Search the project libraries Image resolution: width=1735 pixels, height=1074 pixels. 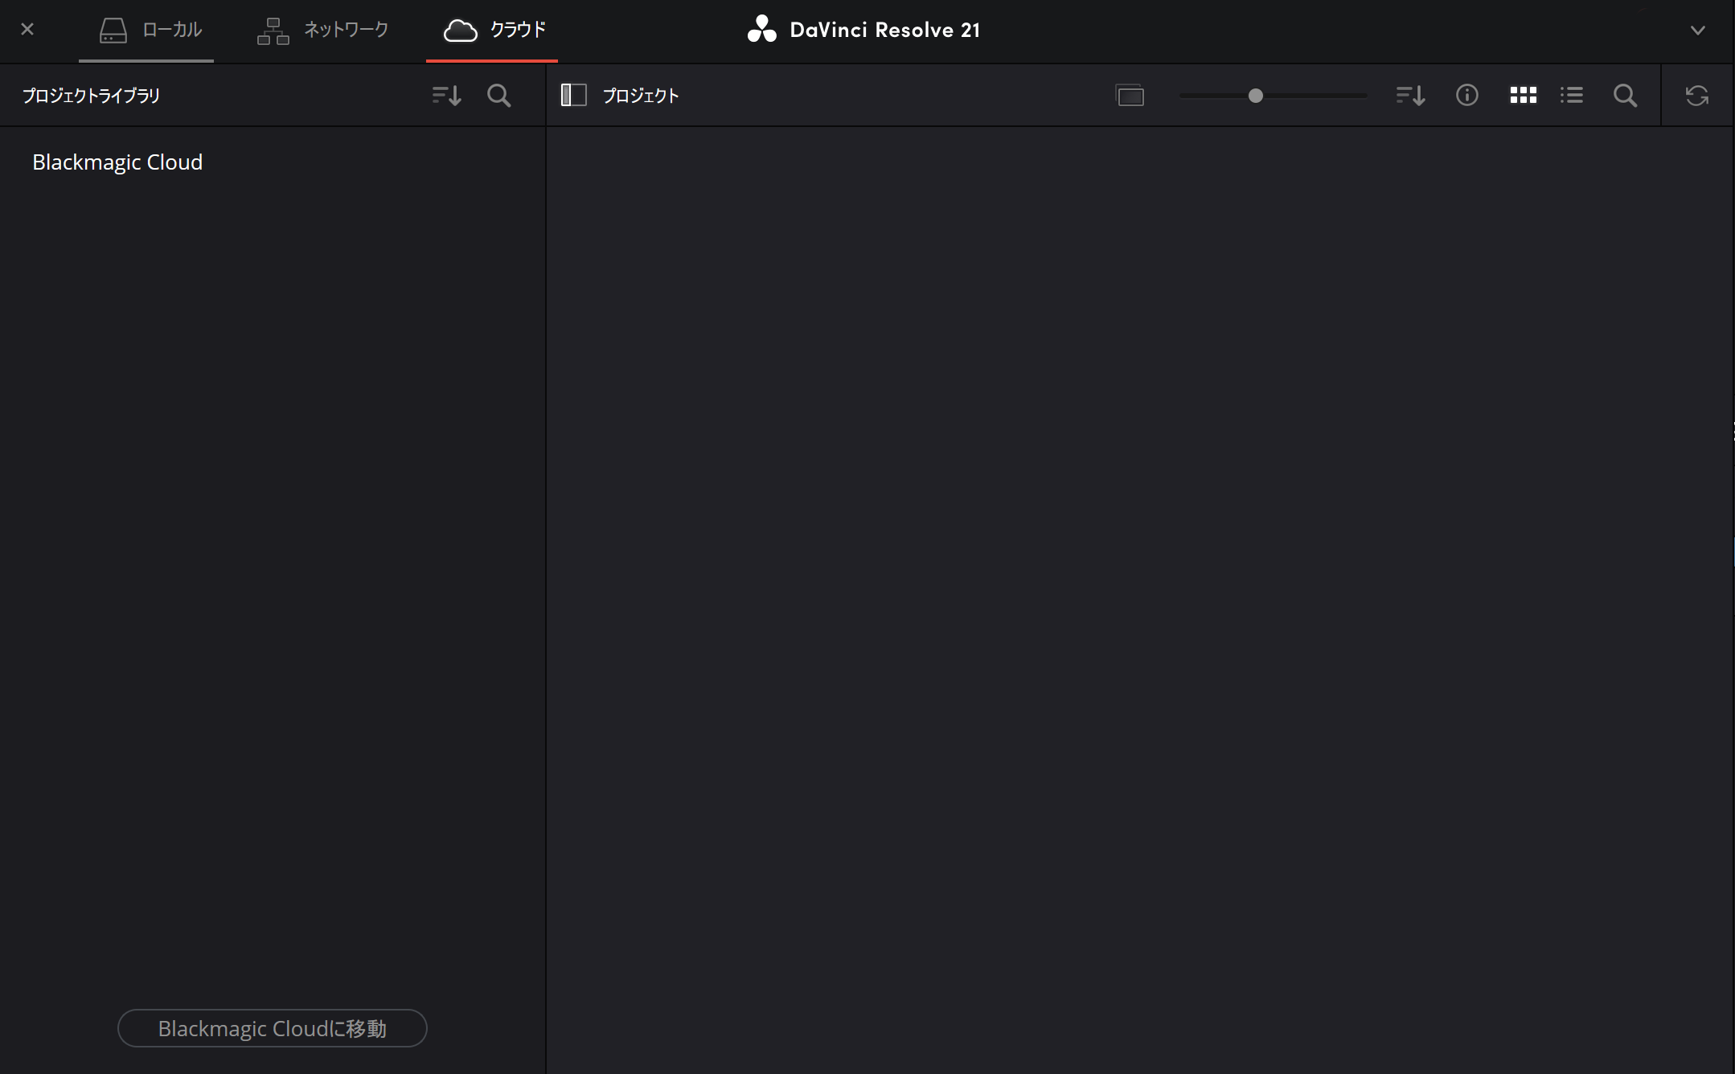pos(499,96)
